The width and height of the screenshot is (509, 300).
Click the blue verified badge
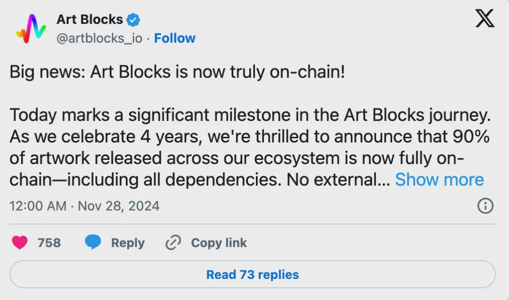pos(133,20)
